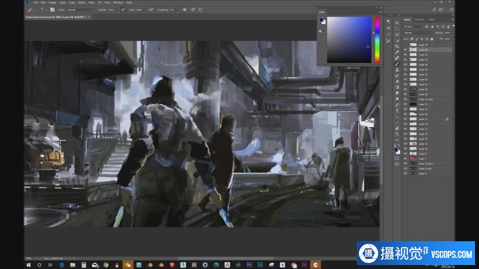Open WeChat from the Windows taskbar

(x=128, y=265)
